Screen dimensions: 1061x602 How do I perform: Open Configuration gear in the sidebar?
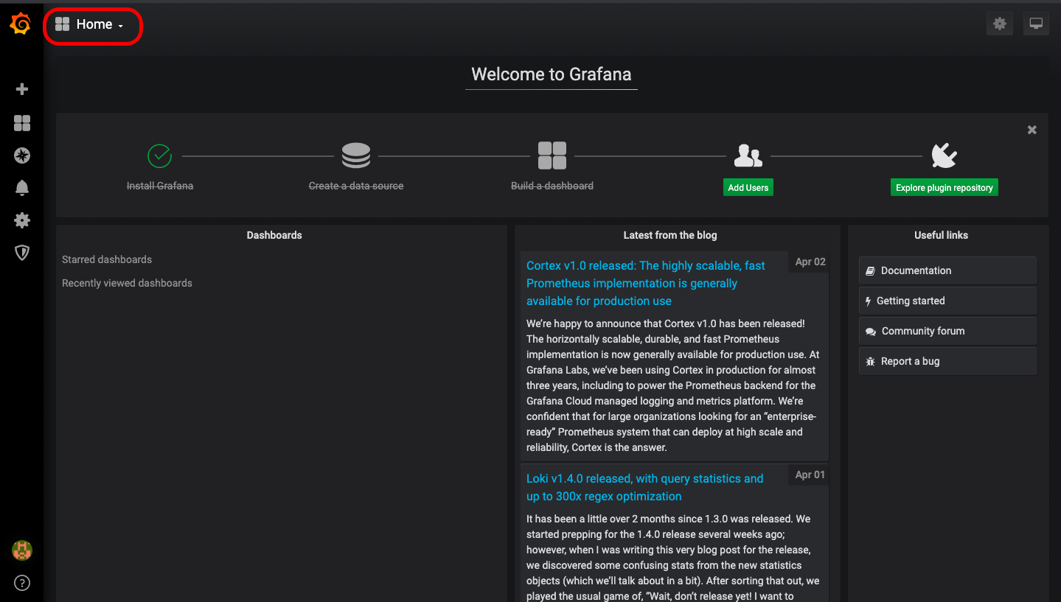coord(22,220)
